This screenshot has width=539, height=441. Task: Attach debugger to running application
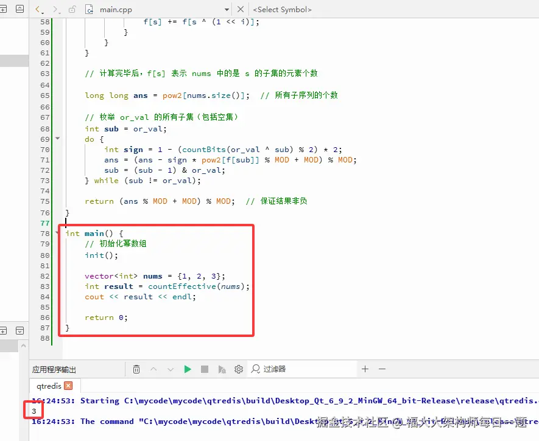click(x=222, y=369)
